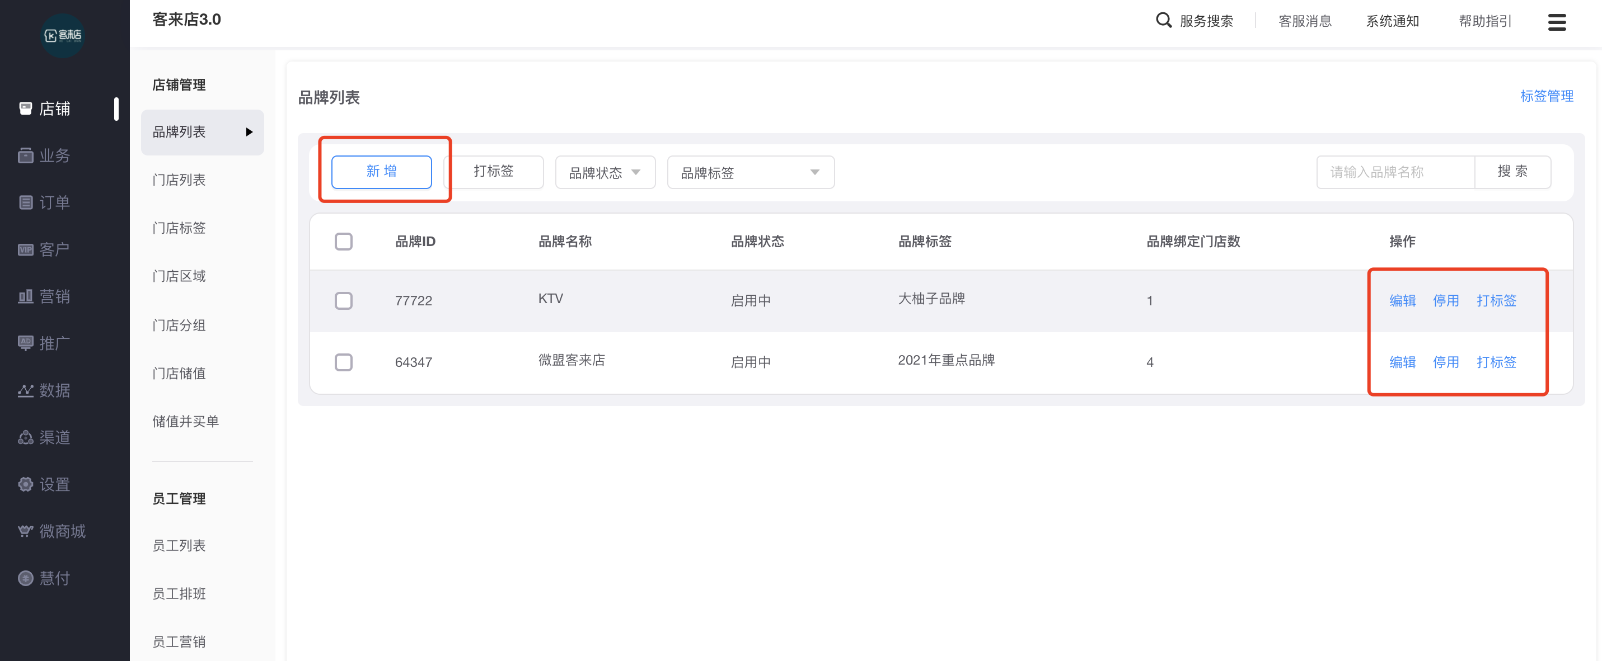Click the brand ID 77722
This screenshot has height=661, width=1602.
pos(414,301)
